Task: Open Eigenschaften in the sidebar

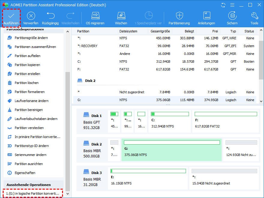Action: point(25,173)
